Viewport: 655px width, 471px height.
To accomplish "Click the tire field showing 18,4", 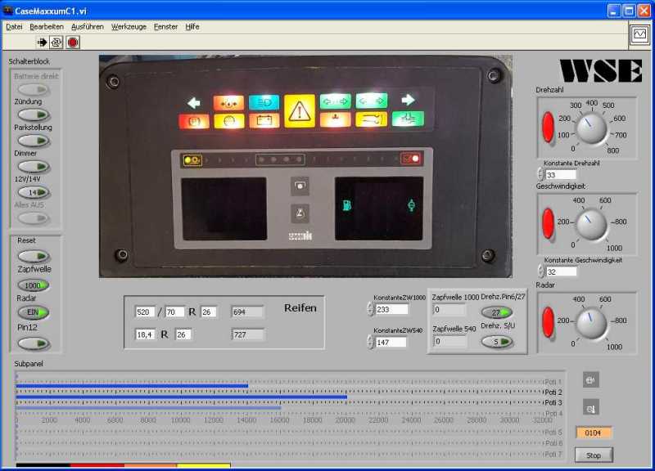I will coord(145,334).
